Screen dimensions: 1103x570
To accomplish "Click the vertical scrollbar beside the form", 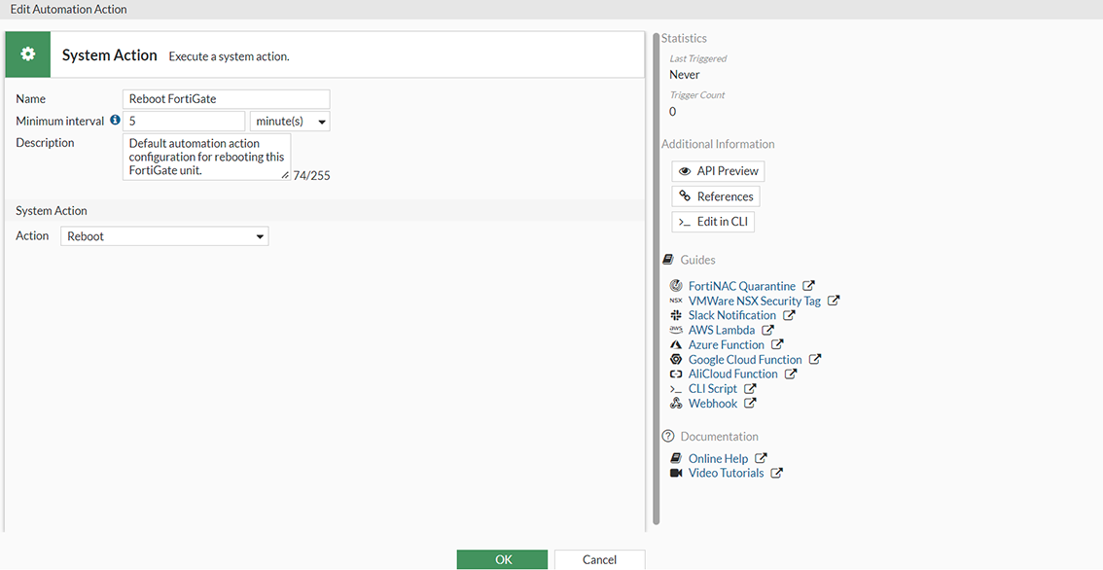I will coord(657,278).
